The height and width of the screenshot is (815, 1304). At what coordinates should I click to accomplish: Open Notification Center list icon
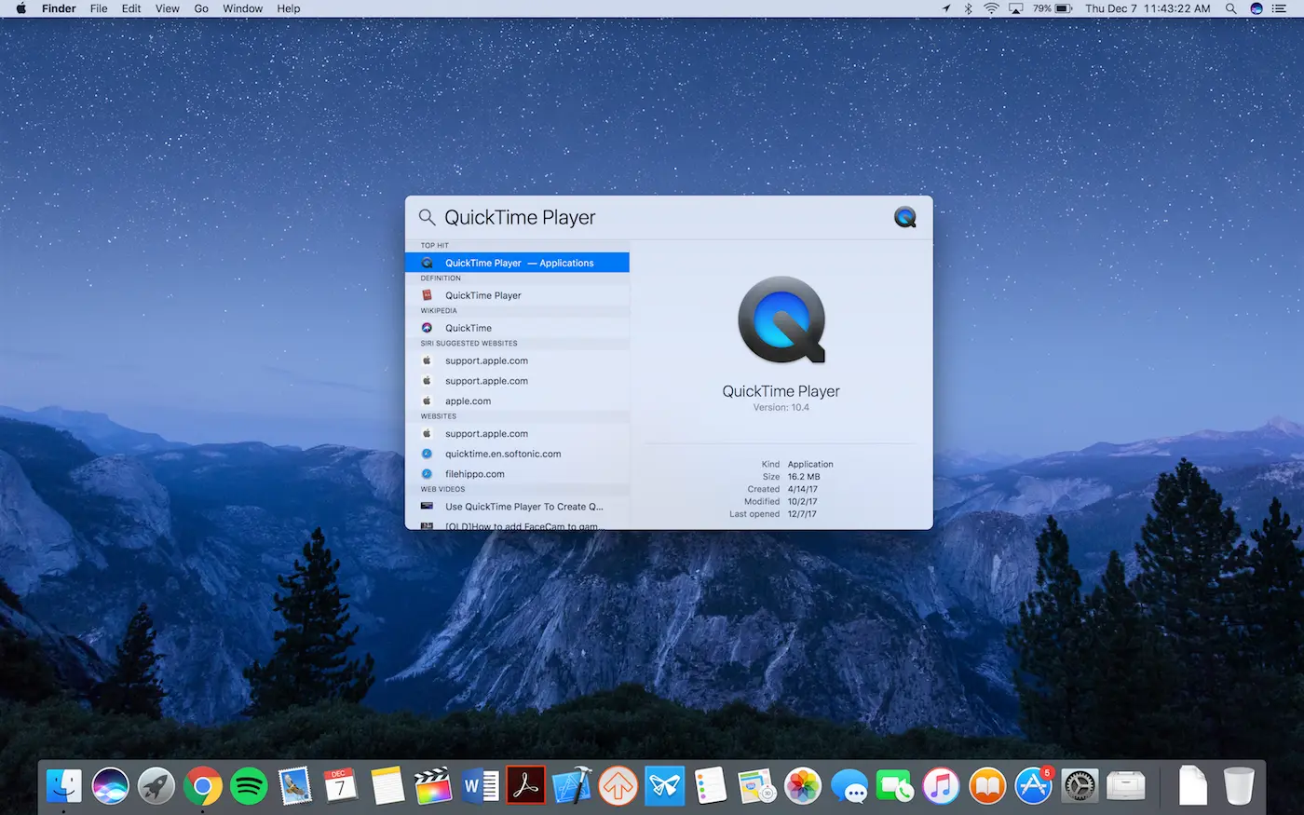[x=1280, y=8]
